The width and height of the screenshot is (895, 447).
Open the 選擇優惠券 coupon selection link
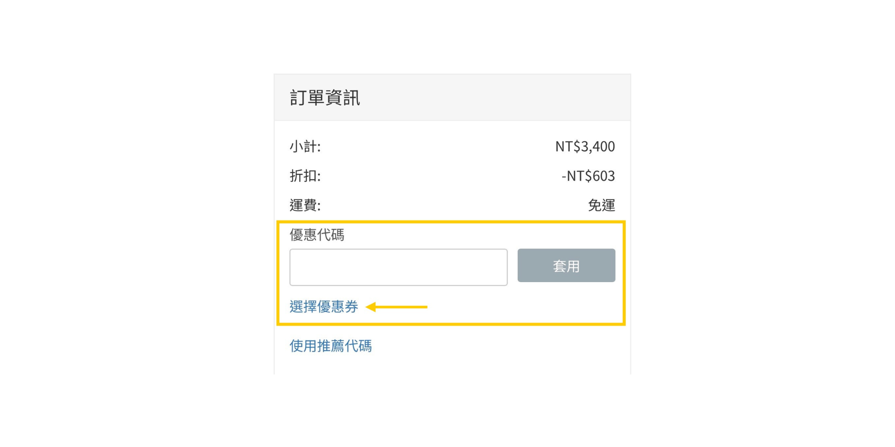[x=324, y=307]
